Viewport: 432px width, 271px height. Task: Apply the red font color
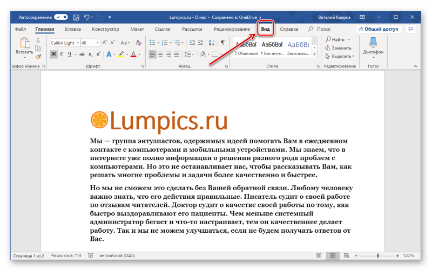133,54
